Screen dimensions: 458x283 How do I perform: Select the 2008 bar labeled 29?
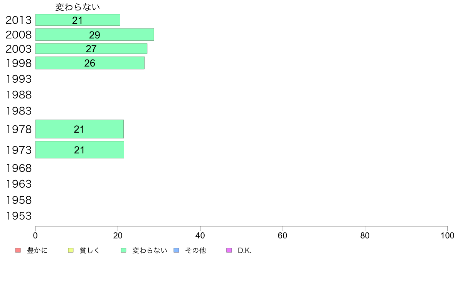(94, 35)
